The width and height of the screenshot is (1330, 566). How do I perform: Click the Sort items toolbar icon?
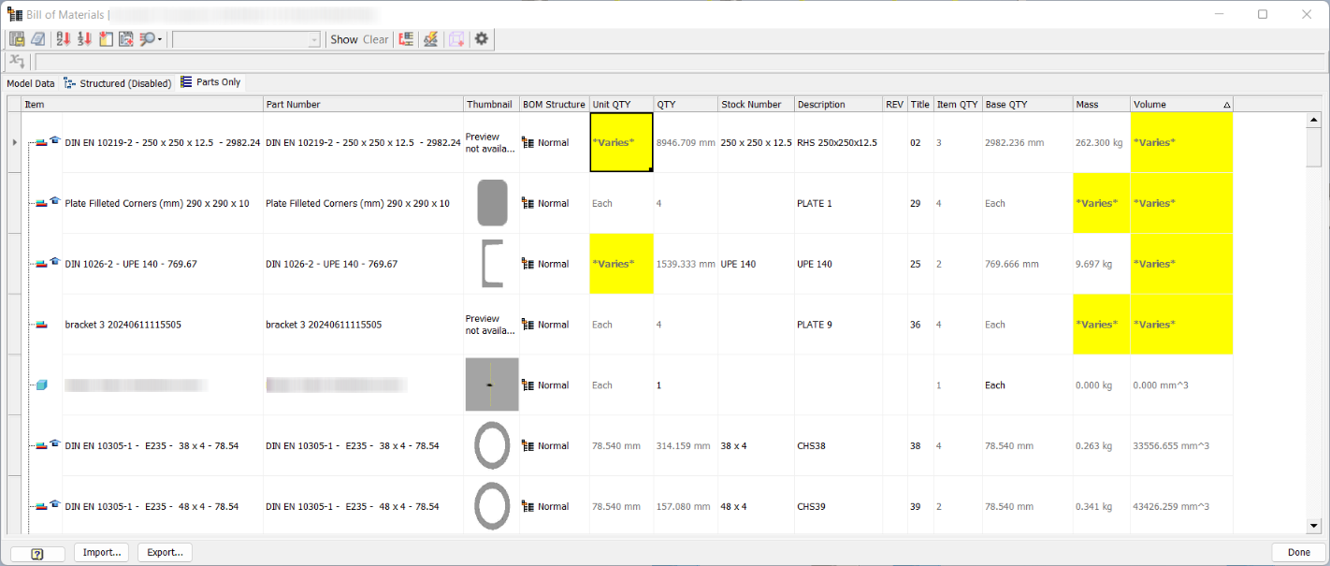(x=63, y=39)
